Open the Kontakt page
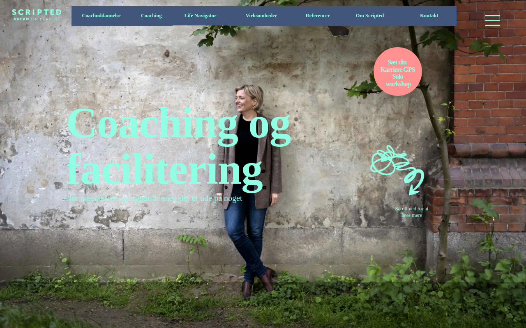Screen dimensions: 526x328 [x=429, y=16]
